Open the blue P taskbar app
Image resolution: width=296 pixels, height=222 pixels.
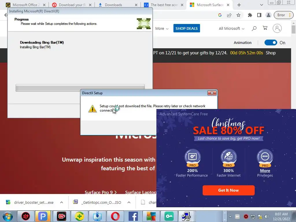point(43,216)
